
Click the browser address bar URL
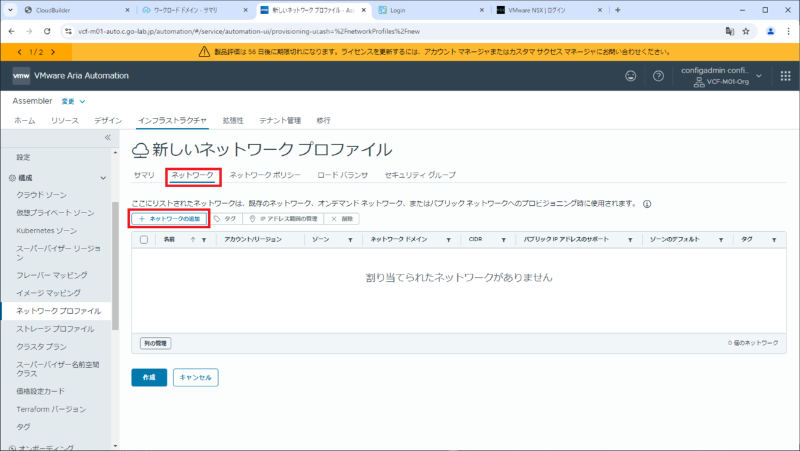(x=249, y=31)
